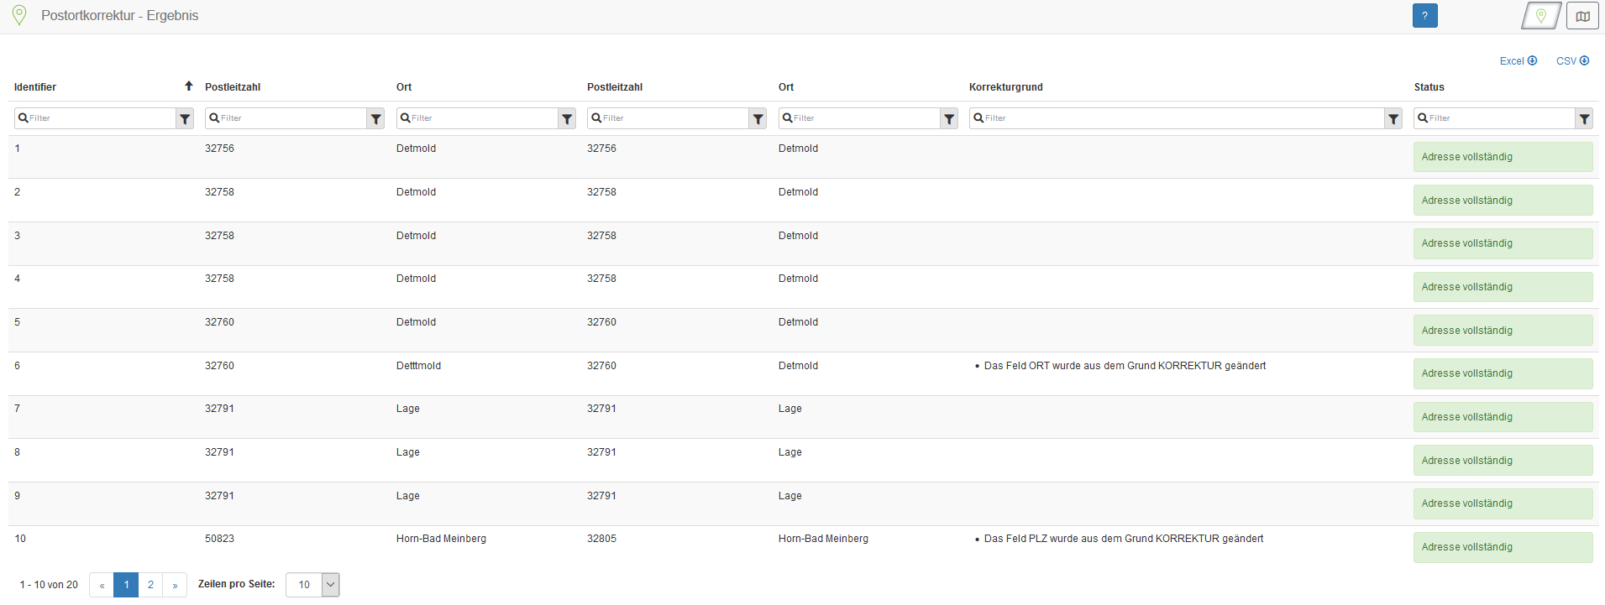Image resolution: width=1605 pixels, height=605 pixels.
Task: Click the next page arrow in pagination
Action: tap(175, 585)
